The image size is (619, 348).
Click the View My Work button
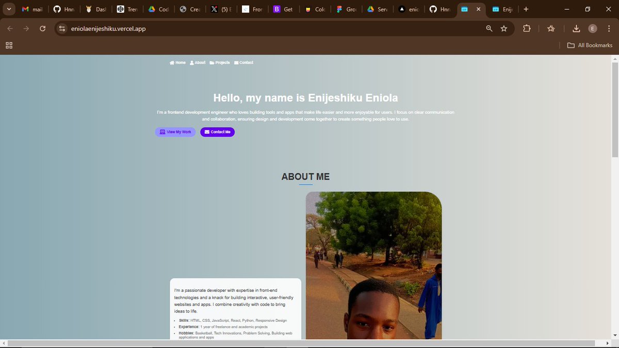coord(175,132)
